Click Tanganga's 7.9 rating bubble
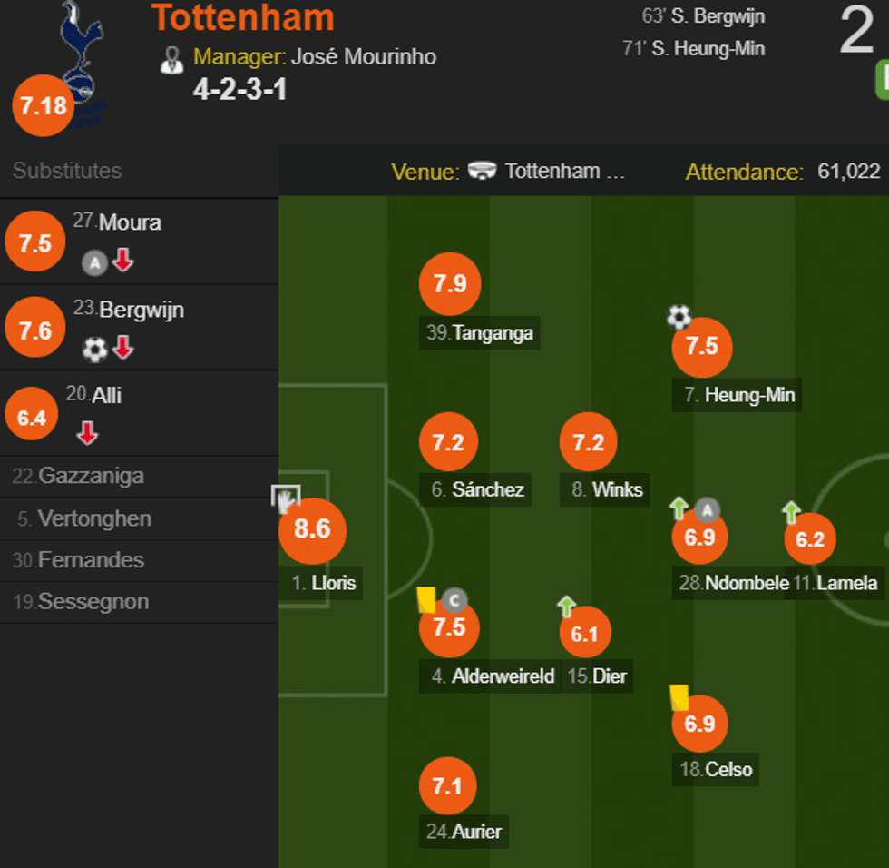This screenshot has width=889, height=868. click(449, 284)
